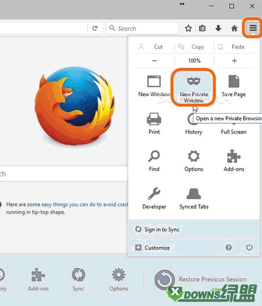Click the page search box

(x=64, y=174)
